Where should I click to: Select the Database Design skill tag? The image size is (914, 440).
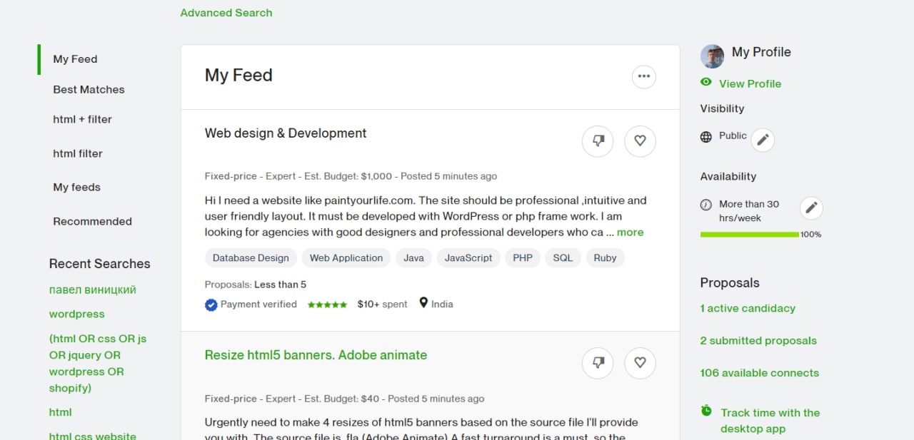[251, 258]
